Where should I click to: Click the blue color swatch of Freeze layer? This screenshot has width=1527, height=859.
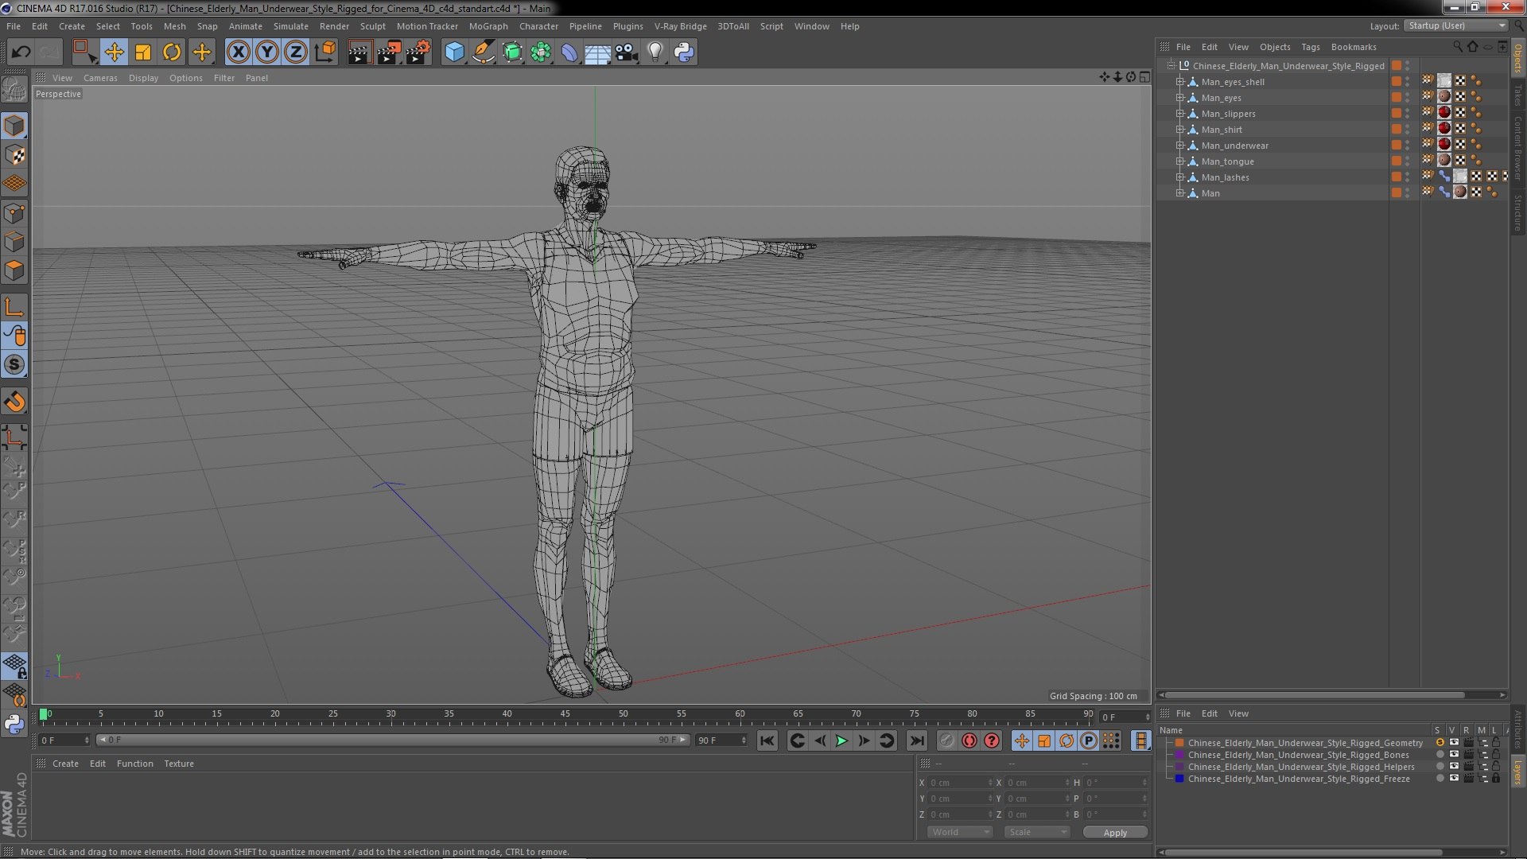point(1179,779)
